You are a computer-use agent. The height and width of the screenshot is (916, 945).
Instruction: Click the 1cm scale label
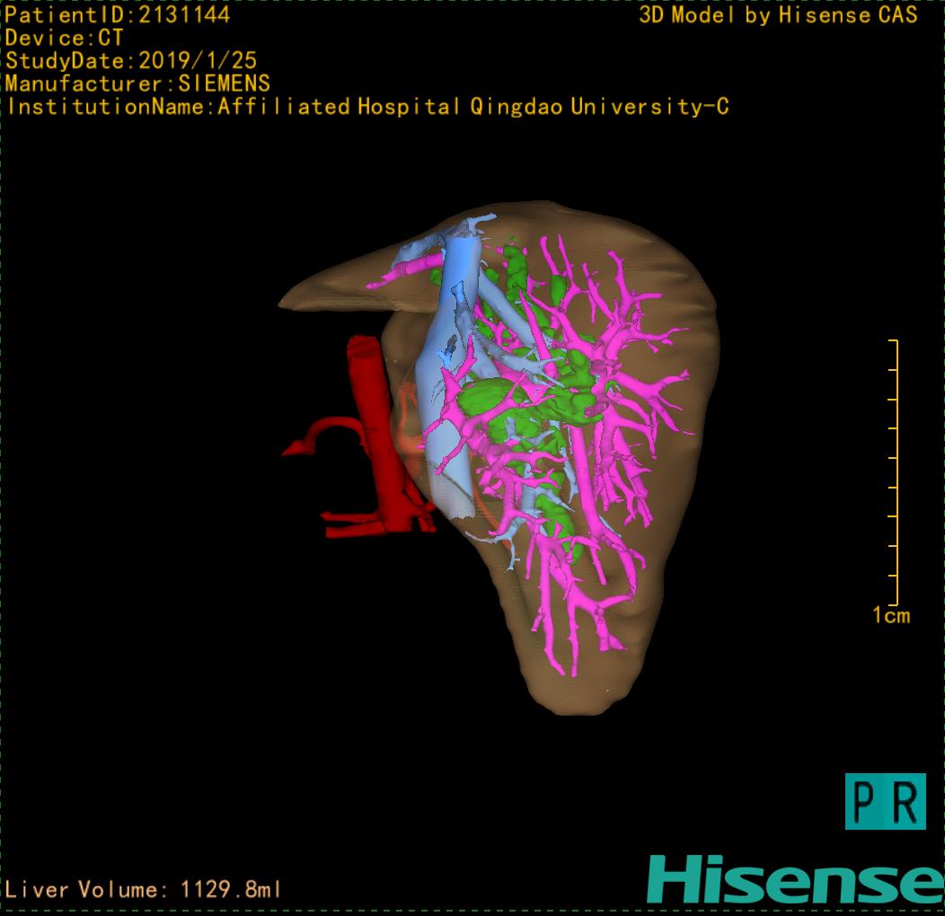click(x=891, y=616)
